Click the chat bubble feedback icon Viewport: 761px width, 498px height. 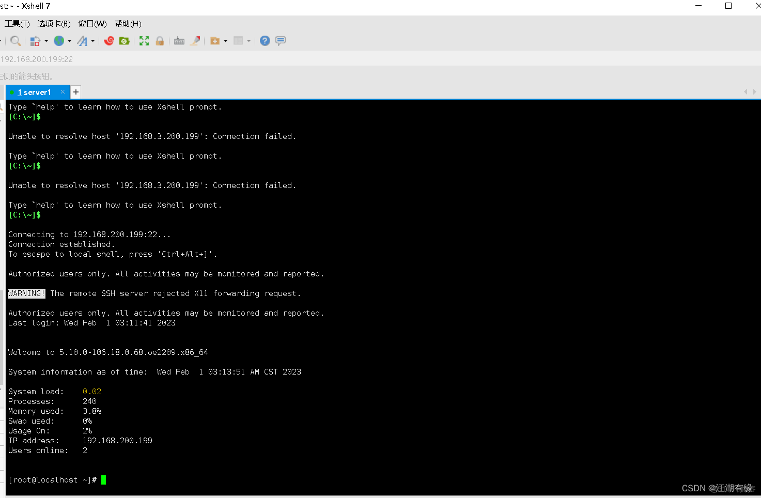click(x=281, y=41)
